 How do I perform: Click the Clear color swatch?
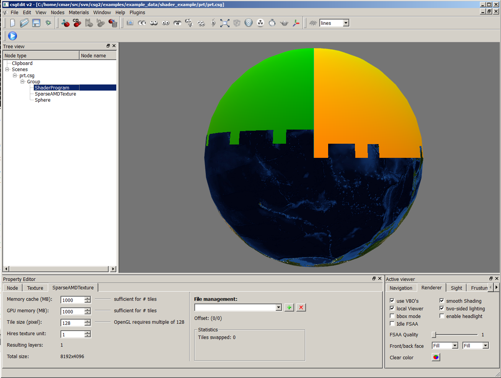tap(436, 357)
